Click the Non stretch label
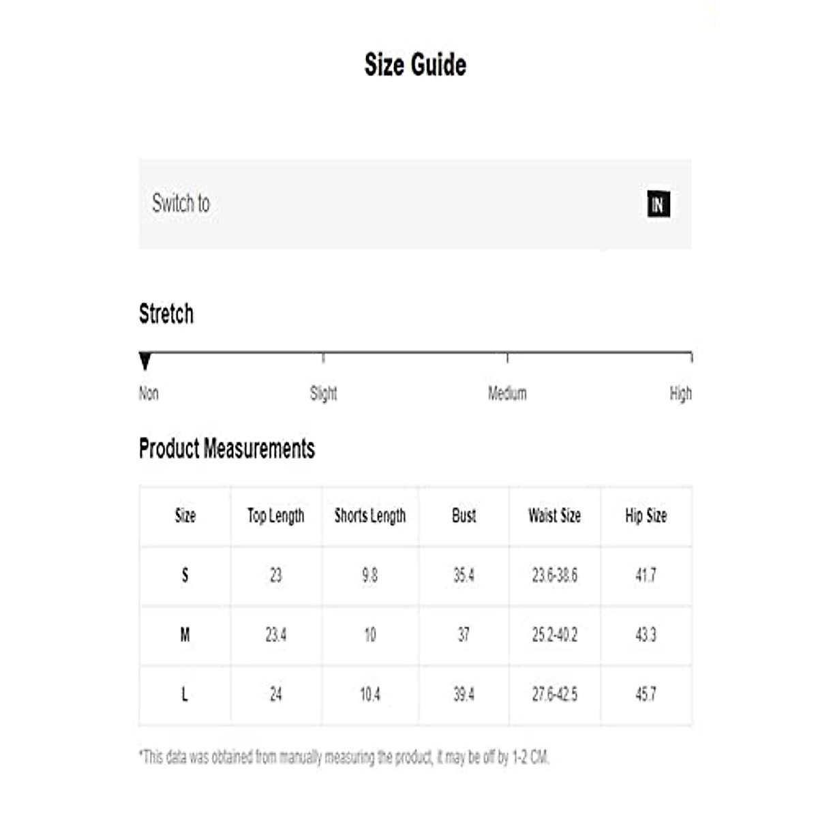The width and height of the screenshot is (818, 818). [149, 393]
